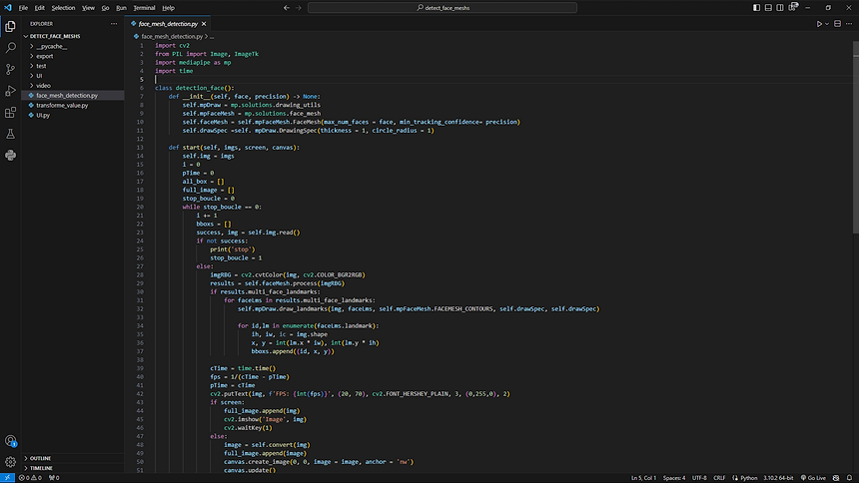Open transforme_value.py in the explorer
Screen dimensions: 859x483
pyautogui.click(x=73, y=105)
